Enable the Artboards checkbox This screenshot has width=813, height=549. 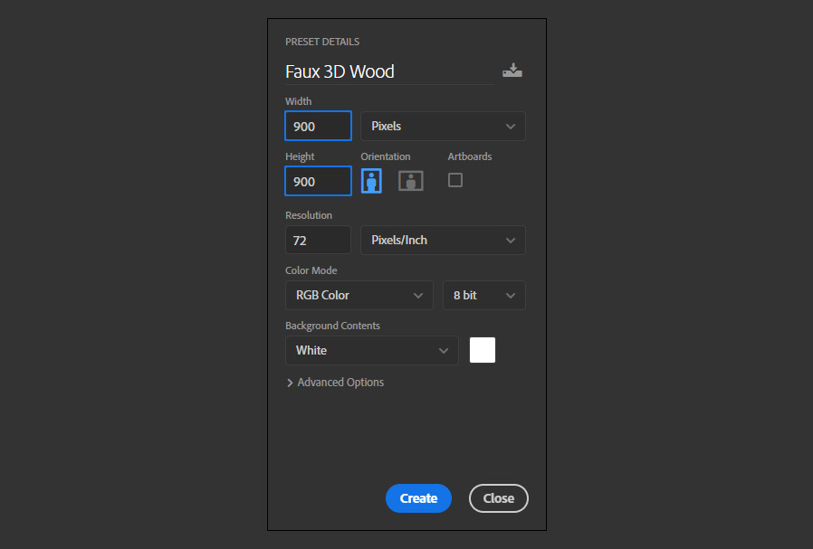point(455,180)
